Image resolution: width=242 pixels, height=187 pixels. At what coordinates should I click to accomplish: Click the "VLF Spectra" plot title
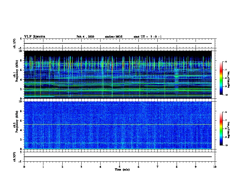point(35,37)
